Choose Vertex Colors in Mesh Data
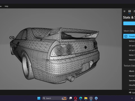The image size is (135, 101). coord(132,55)
